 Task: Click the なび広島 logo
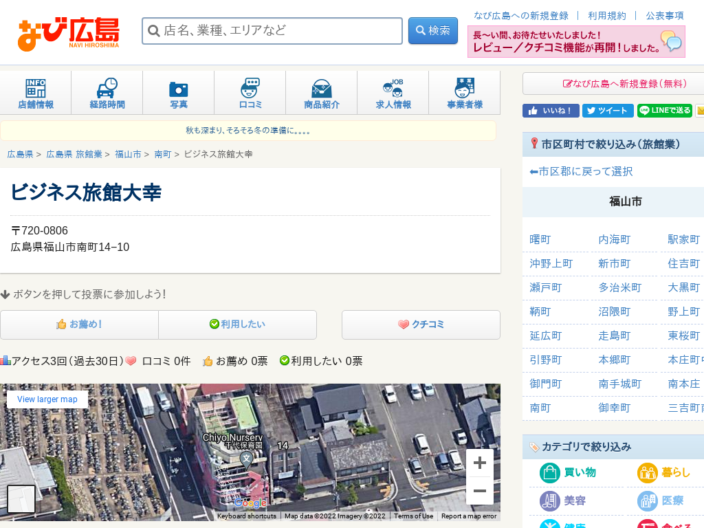pos(68,34)
